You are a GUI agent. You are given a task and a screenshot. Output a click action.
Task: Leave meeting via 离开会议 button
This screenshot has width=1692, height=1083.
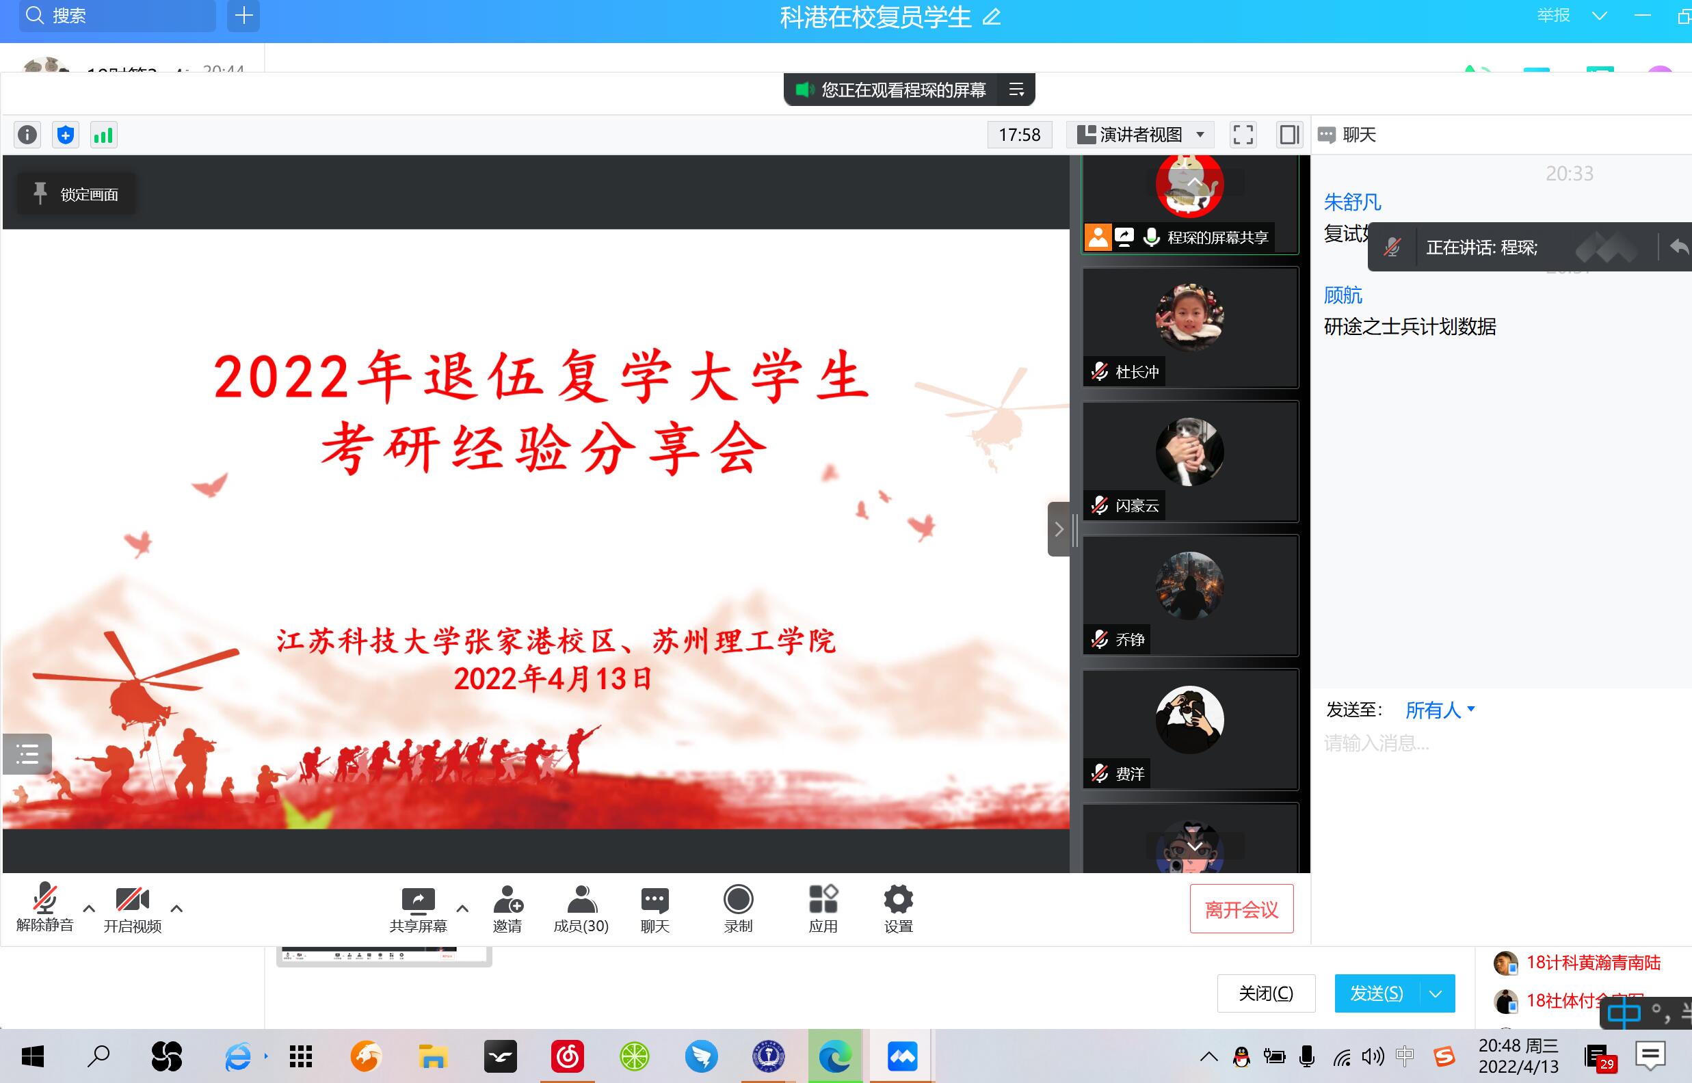(1242, 909)
